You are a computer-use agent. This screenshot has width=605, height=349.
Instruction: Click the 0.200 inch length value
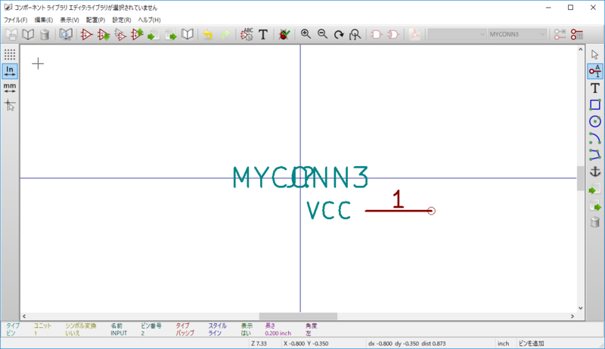coord(278,333)
